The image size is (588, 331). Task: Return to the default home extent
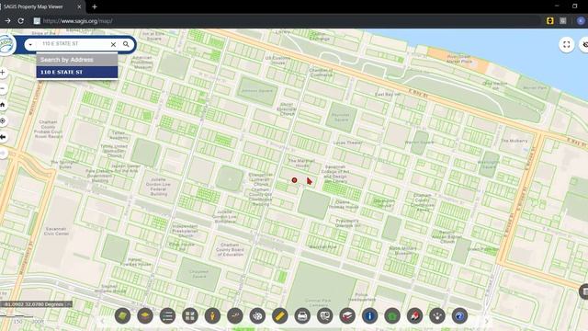[3, 105]
